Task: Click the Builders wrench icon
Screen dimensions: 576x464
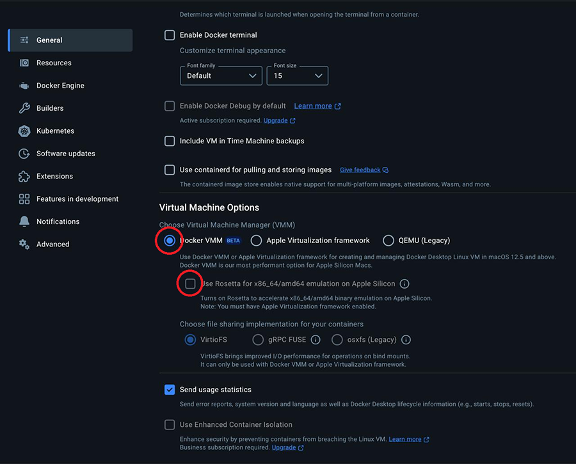Action: click(24, 108)
